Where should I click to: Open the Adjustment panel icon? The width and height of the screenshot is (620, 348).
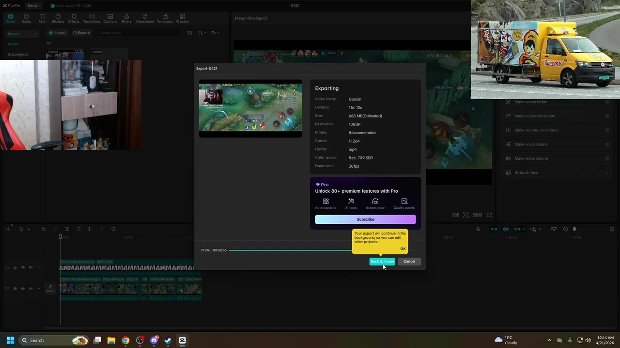[145, 18]
